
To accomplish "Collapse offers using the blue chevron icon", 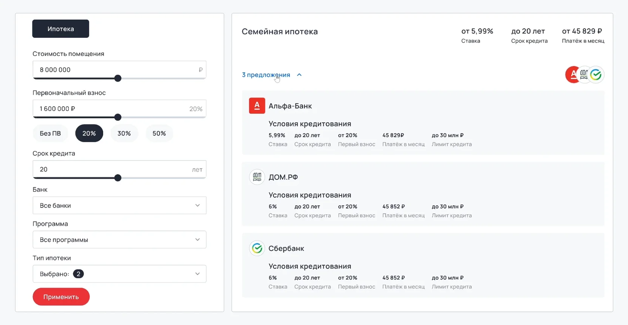I will (299, 75).
